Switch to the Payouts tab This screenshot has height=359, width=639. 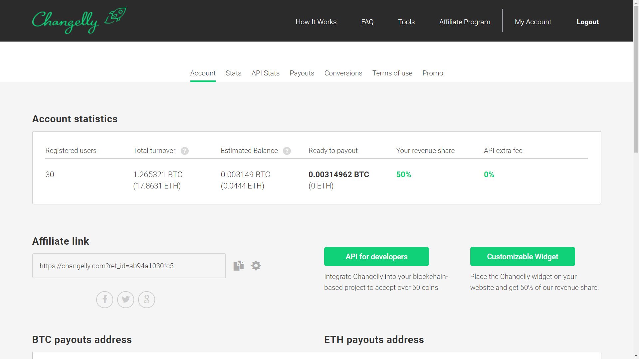[302, 73]
